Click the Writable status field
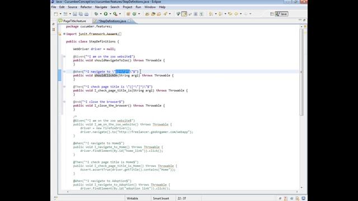The image size is (358, 201). [x=133, y=199]
